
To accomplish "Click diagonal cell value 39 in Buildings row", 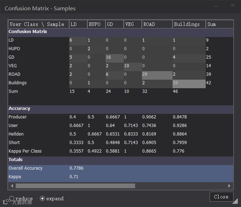I will point(175,83).
